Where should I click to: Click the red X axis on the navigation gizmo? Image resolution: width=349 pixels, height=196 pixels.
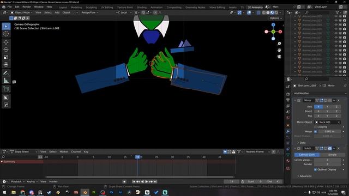point(280,32)
